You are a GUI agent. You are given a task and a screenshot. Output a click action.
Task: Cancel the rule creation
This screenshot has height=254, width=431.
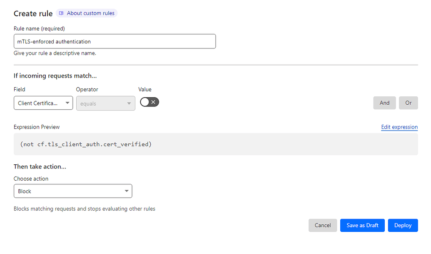coord(322,225)
